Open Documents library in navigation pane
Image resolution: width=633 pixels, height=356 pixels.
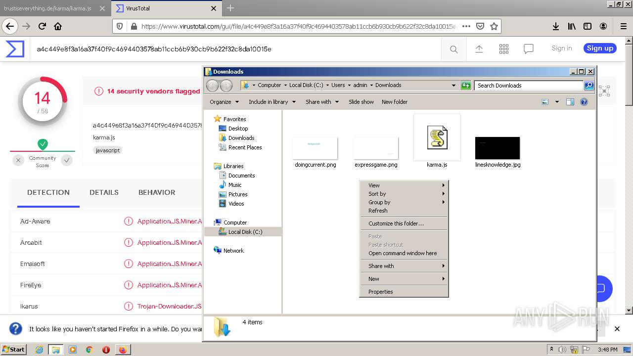pyautogui.click(x=241, y=176)
